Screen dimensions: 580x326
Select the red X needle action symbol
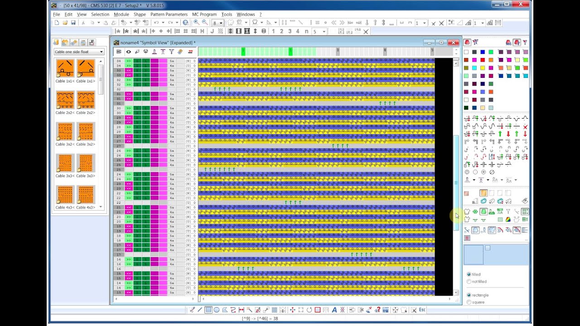[x=525, y=126]
